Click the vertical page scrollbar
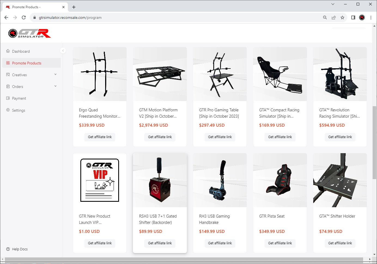 pos(375,142)
